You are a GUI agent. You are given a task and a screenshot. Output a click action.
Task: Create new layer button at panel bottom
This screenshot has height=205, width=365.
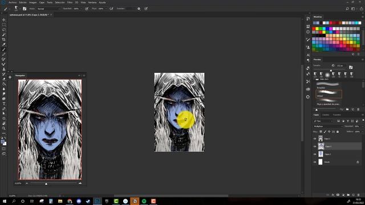click(354, 195)
